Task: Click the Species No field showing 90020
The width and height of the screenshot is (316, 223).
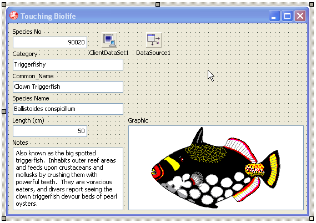Action: point(50,42)
